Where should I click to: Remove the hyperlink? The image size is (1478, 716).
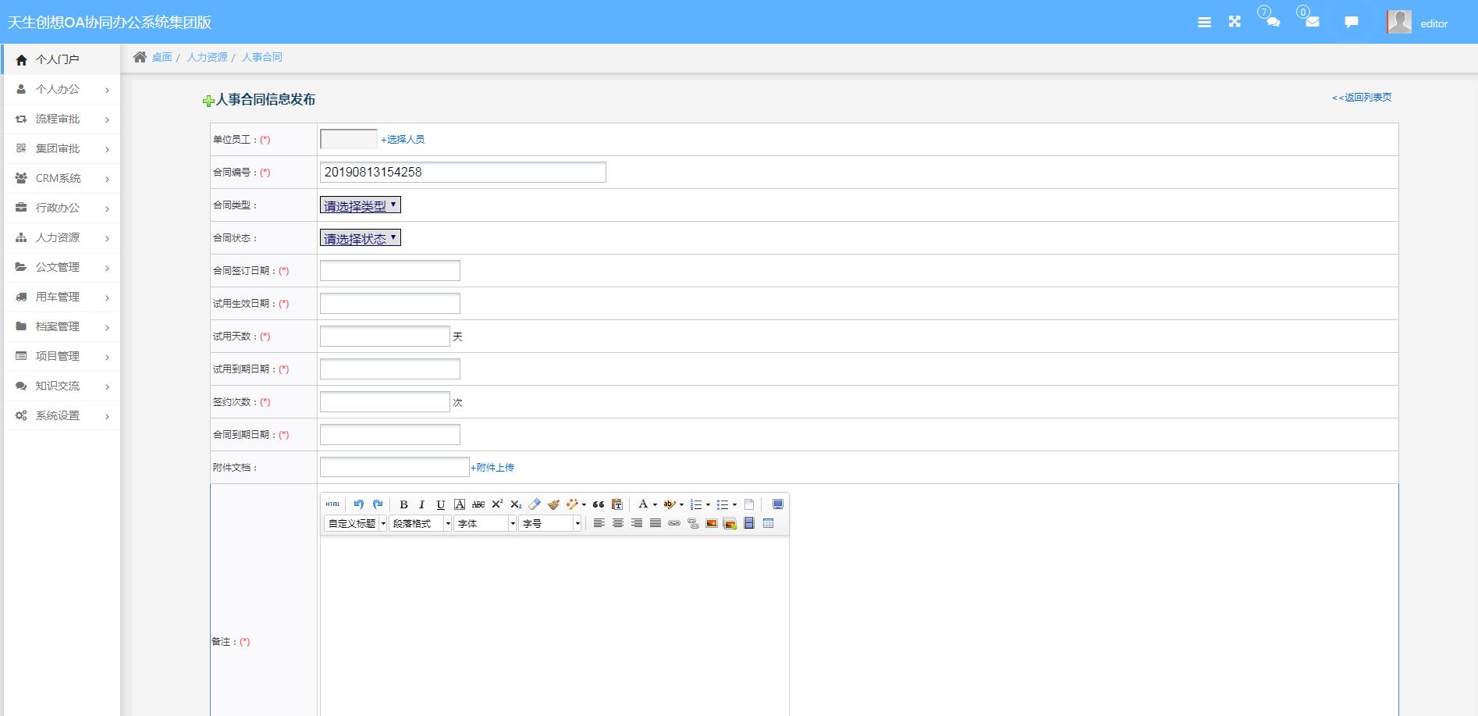(693, 523)
